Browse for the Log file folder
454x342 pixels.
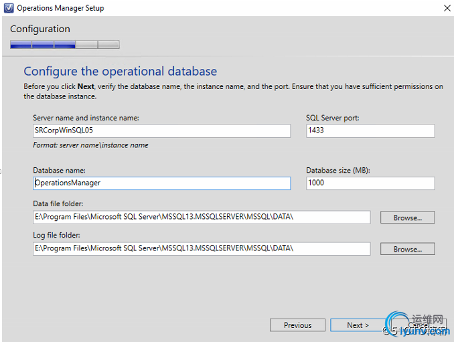(x=407, y=249)
